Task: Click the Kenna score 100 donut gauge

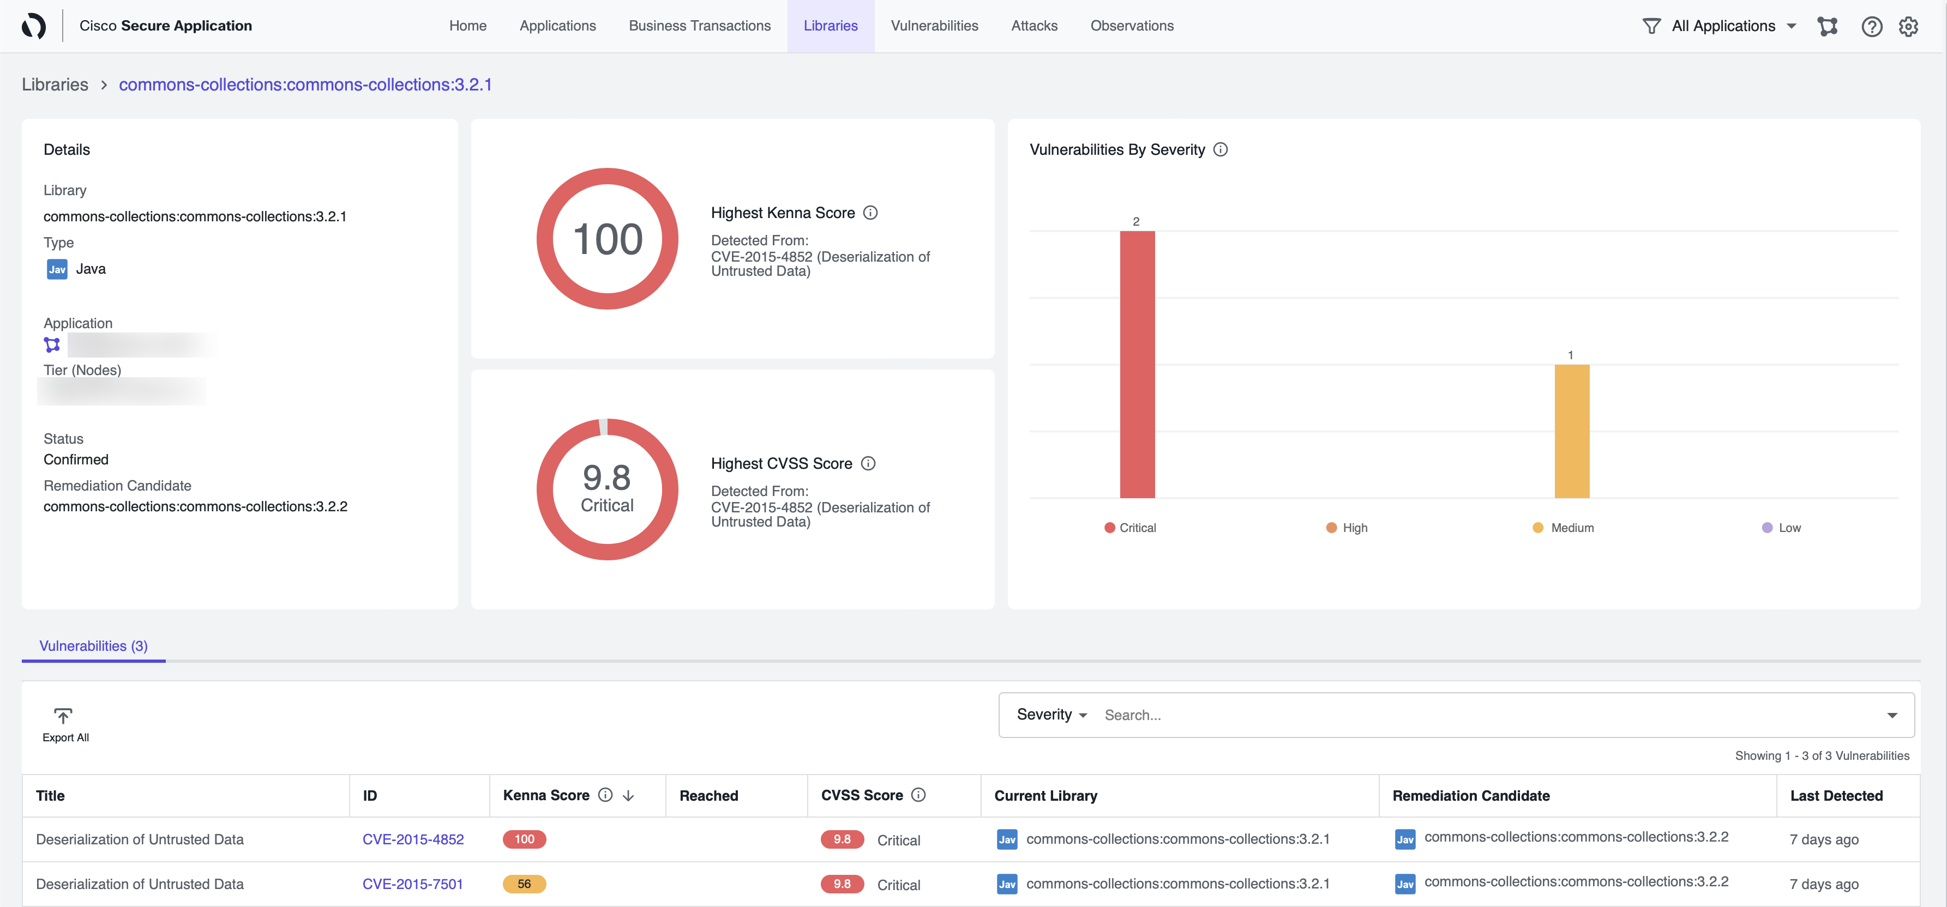Action: (608, 239)
